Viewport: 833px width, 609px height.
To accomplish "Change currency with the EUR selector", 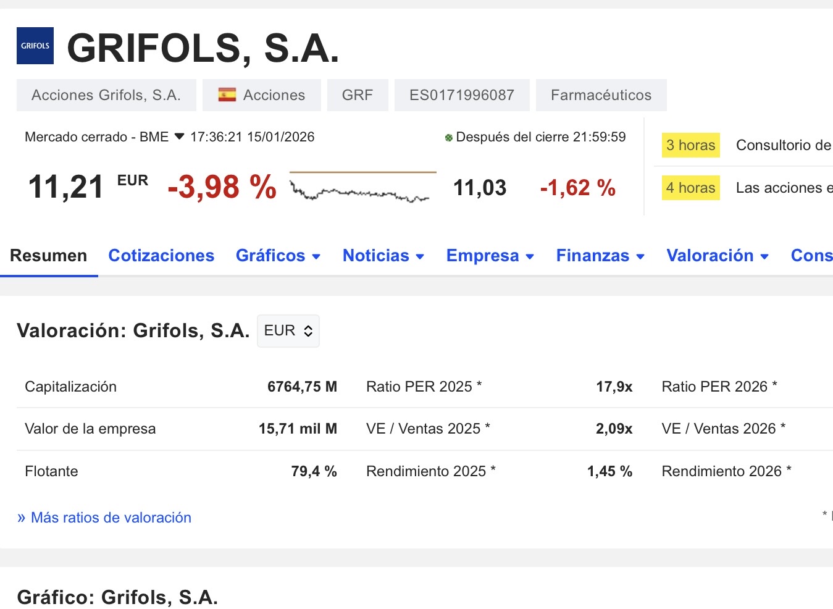I will click(x=288, y=331).
